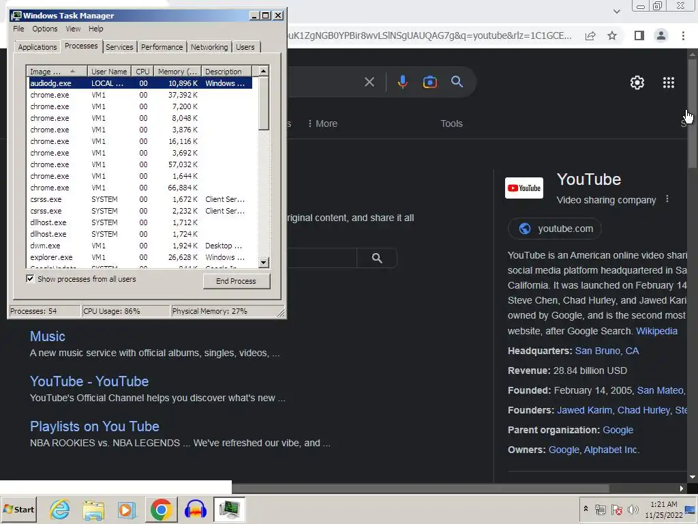
Task: Switch to the Performance tab
Action: coord(162,47)
